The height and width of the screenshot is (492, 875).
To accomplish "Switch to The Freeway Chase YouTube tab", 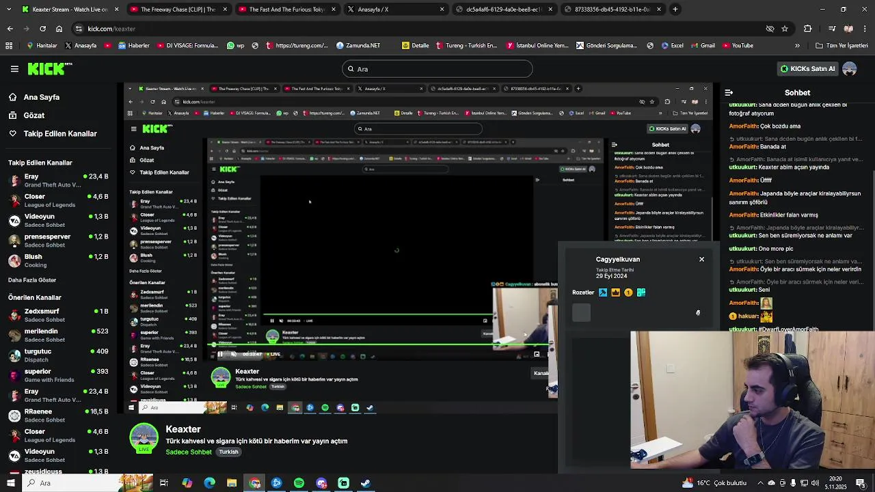I will [178, 10].
